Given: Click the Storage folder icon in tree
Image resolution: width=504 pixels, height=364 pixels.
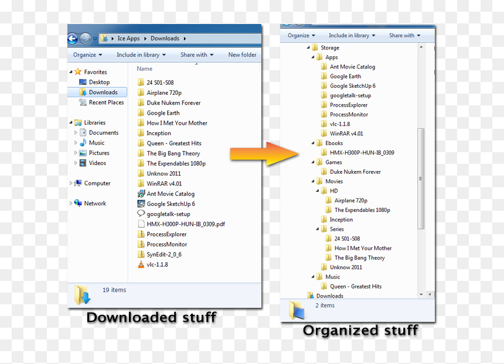Looking at the screenshot, I should [315, 47].
